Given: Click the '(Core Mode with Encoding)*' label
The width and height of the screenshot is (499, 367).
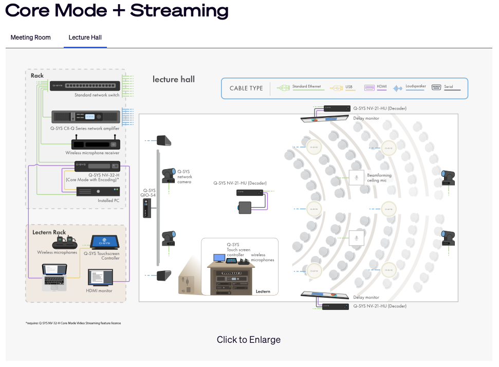Looking at the screenshot, I should pos(93,180).
